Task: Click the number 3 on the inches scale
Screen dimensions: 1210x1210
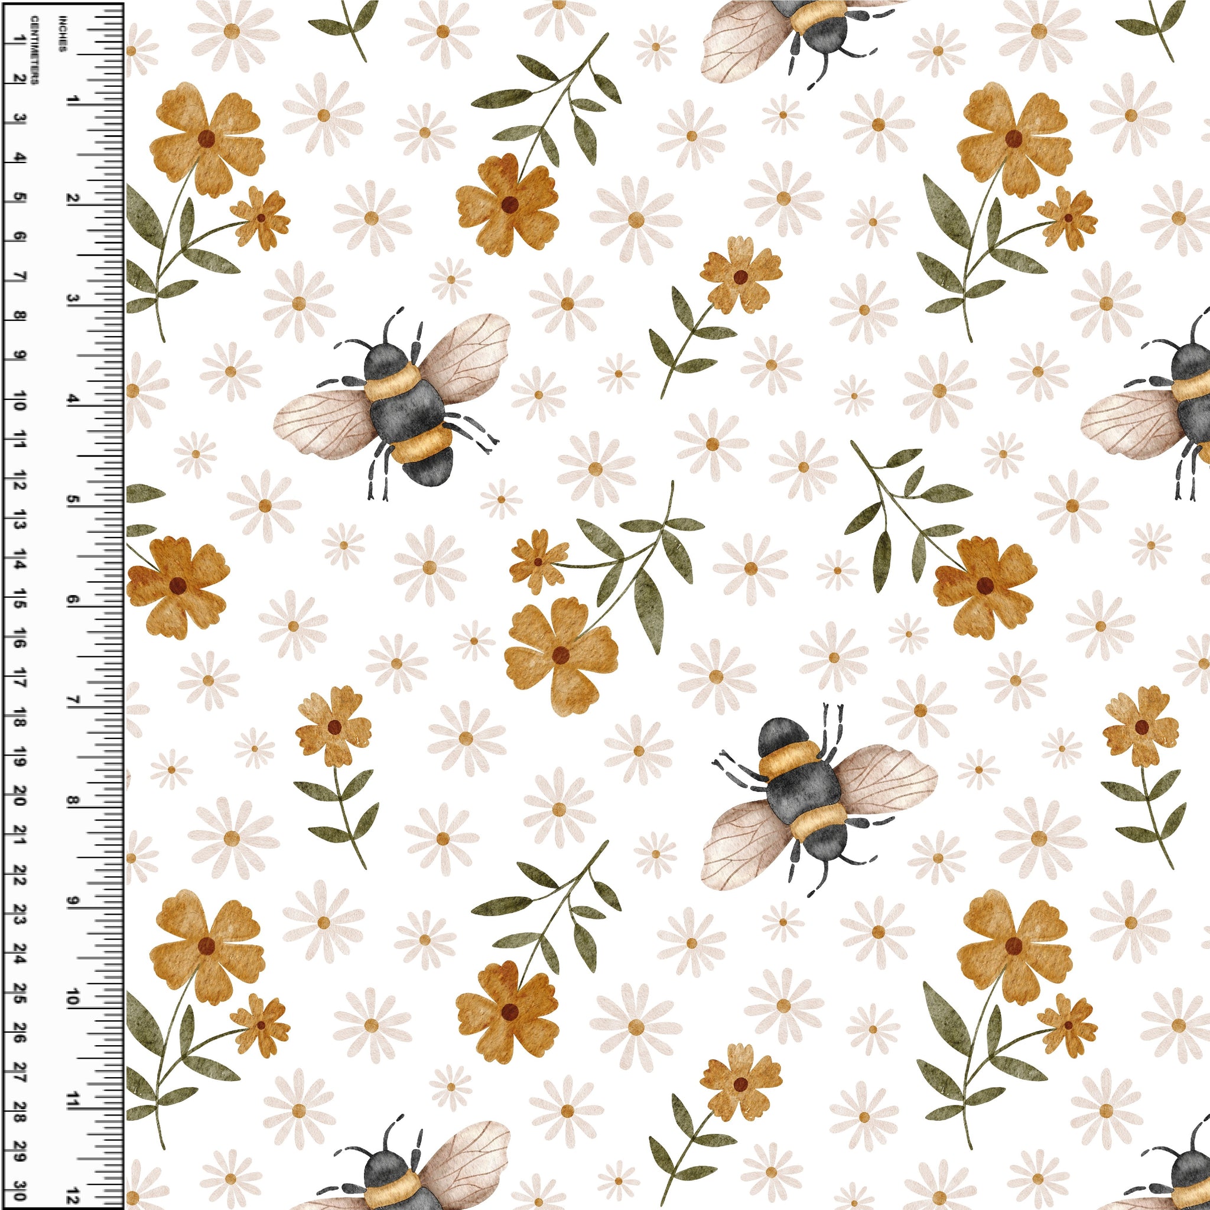Action: tap(73, 300)
